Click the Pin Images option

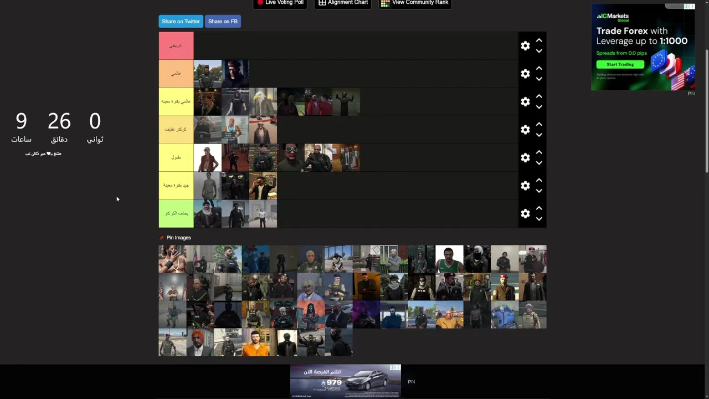click(175, 238)
